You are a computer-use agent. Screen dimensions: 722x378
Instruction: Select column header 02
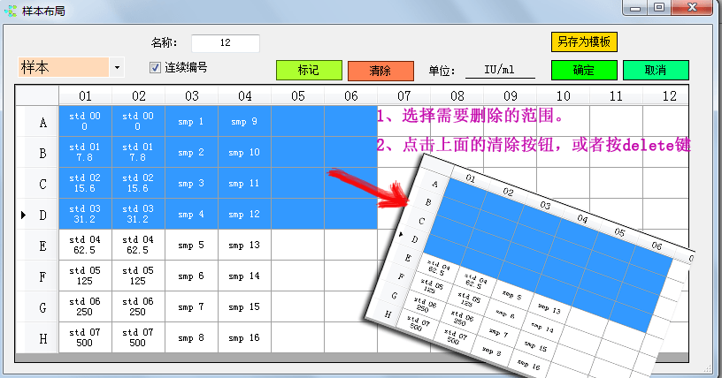pos(139,96)
